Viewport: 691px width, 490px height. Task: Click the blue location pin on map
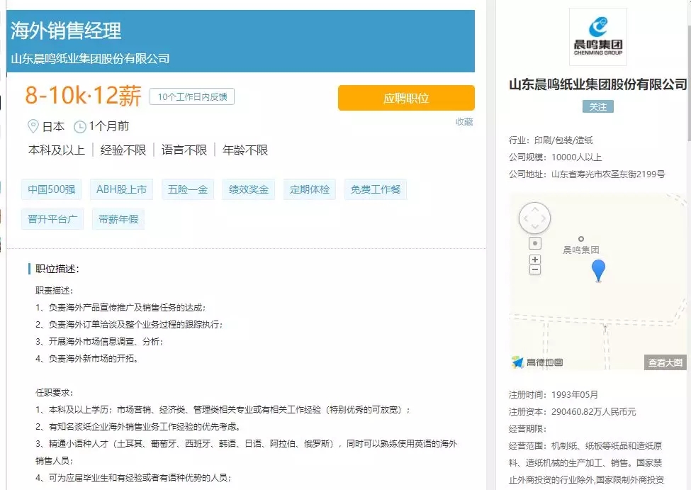click(x=599, y=270)
